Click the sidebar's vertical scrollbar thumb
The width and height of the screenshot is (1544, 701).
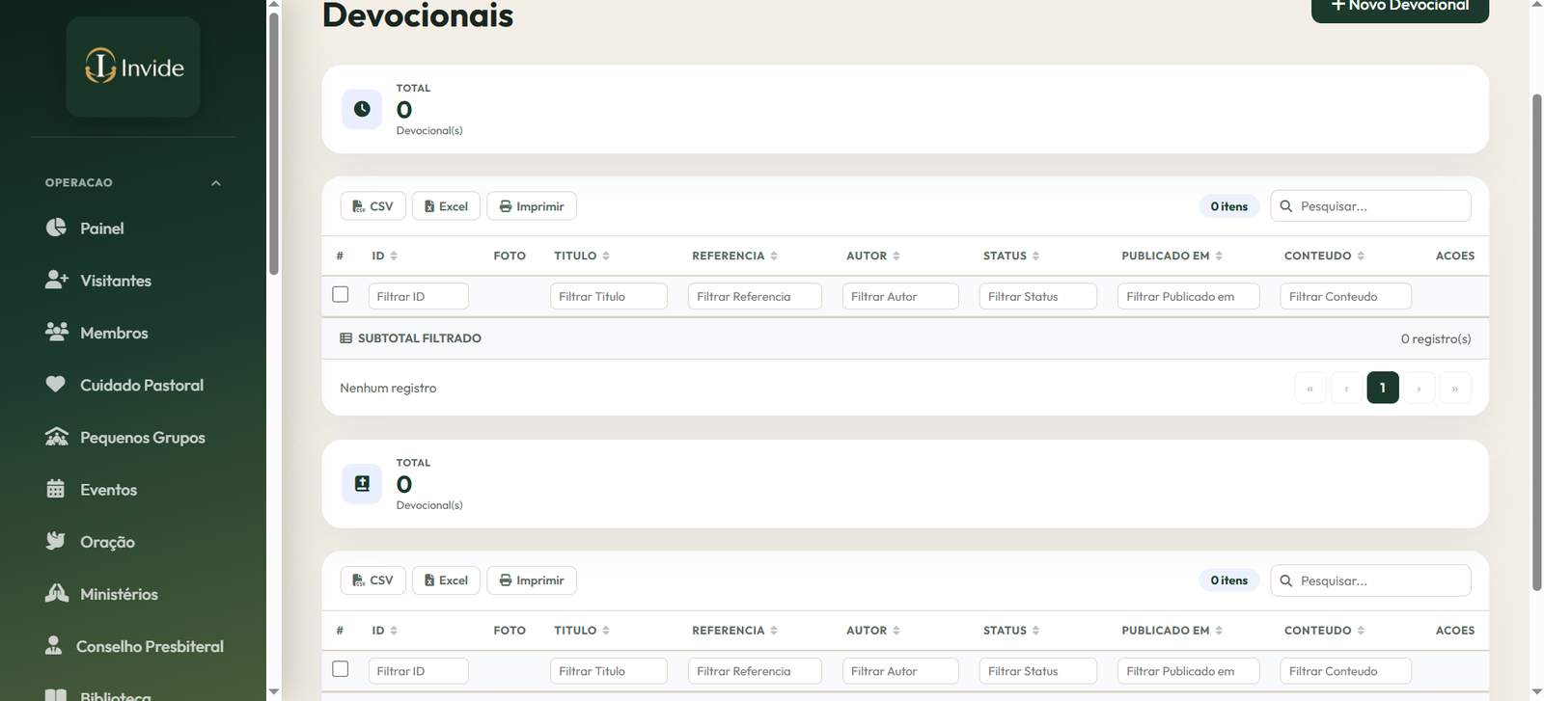pos(274,145)
